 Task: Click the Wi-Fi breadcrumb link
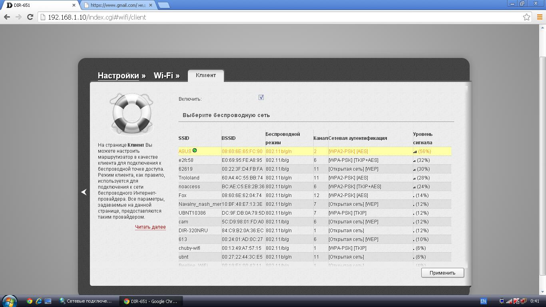coord(163,76)
